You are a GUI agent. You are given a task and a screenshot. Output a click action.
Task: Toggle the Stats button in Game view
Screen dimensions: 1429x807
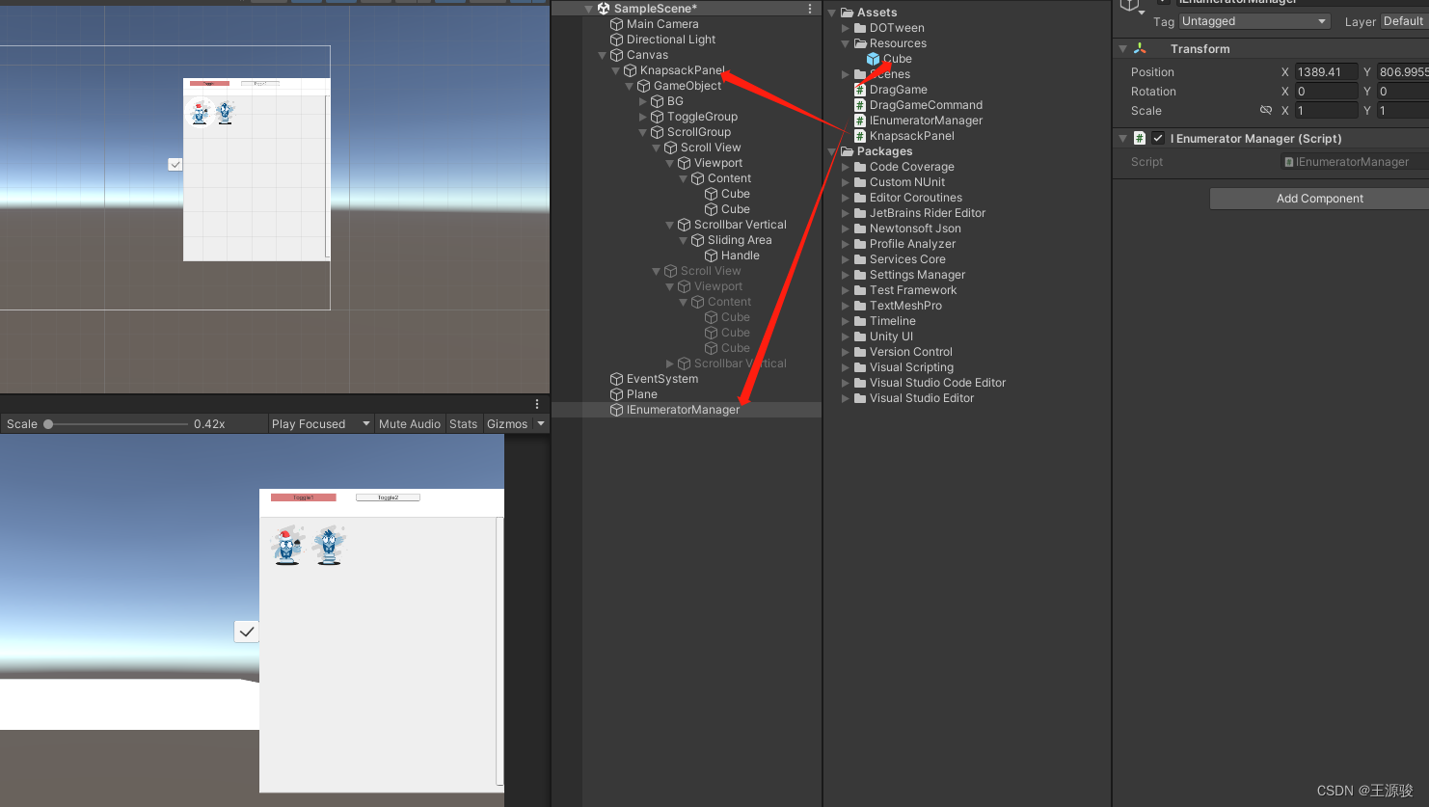pos(464,424)
